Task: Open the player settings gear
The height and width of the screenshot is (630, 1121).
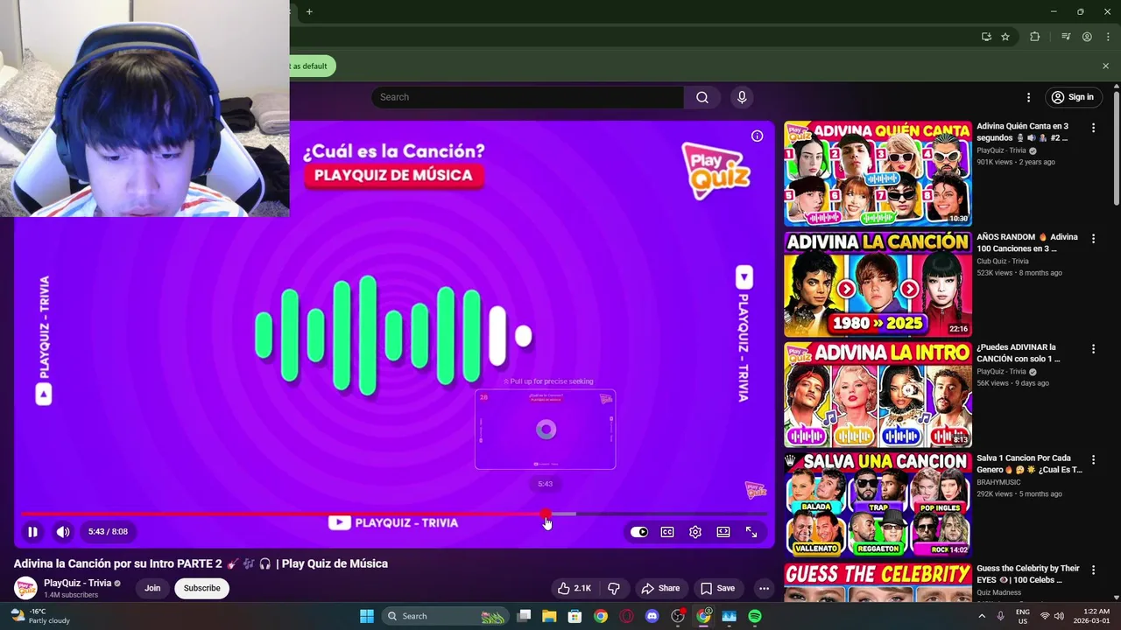Action: click(695, 532)
